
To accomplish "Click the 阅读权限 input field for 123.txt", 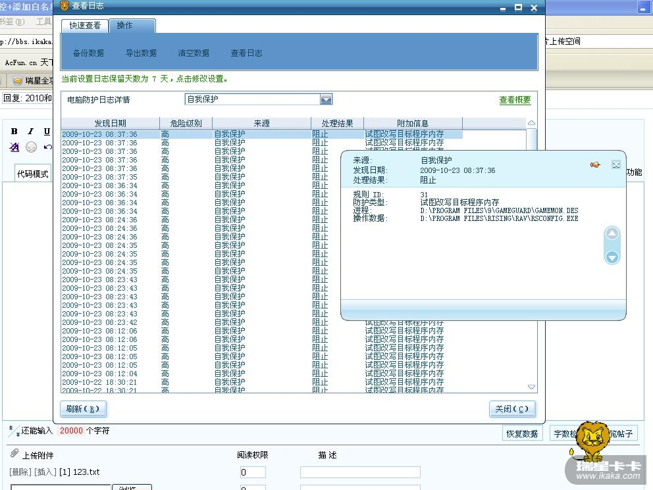I will 253,472.
